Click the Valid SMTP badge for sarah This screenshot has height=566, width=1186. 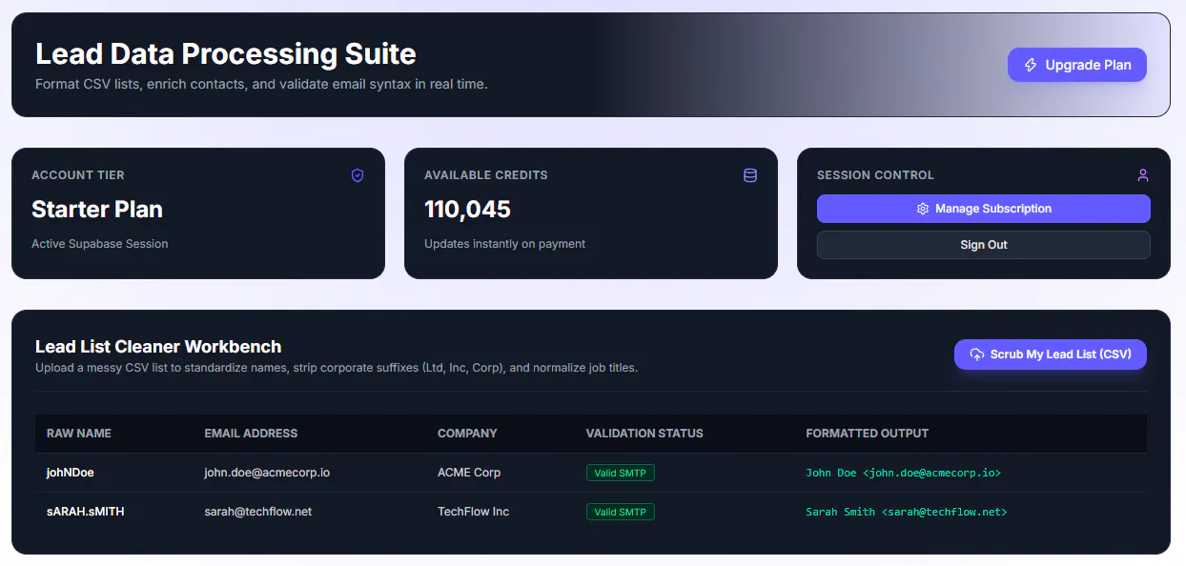[x=620, y=512]
